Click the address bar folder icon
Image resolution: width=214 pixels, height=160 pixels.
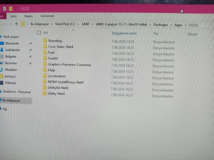coord(23,24)
